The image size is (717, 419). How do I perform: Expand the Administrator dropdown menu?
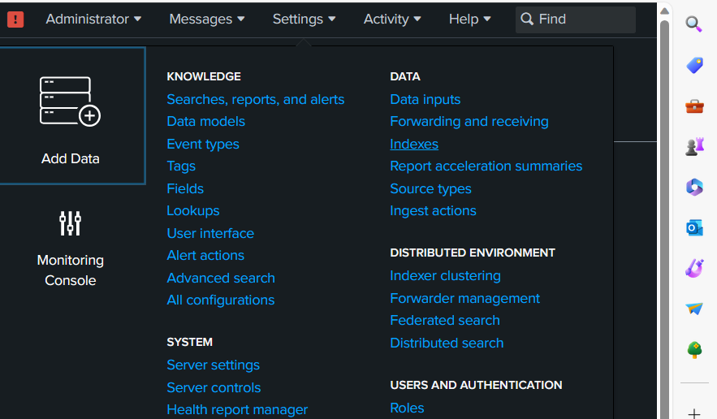(93, 19)
